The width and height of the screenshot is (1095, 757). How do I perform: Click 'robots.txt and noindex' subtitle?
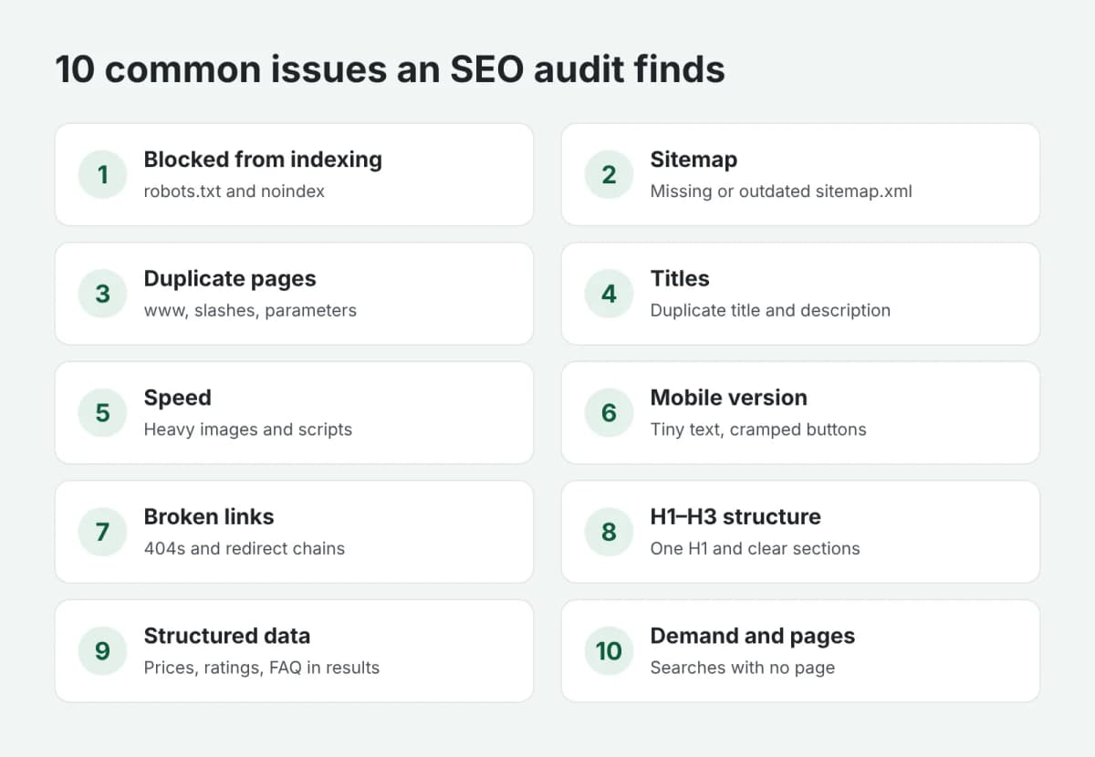pos(235,192)
